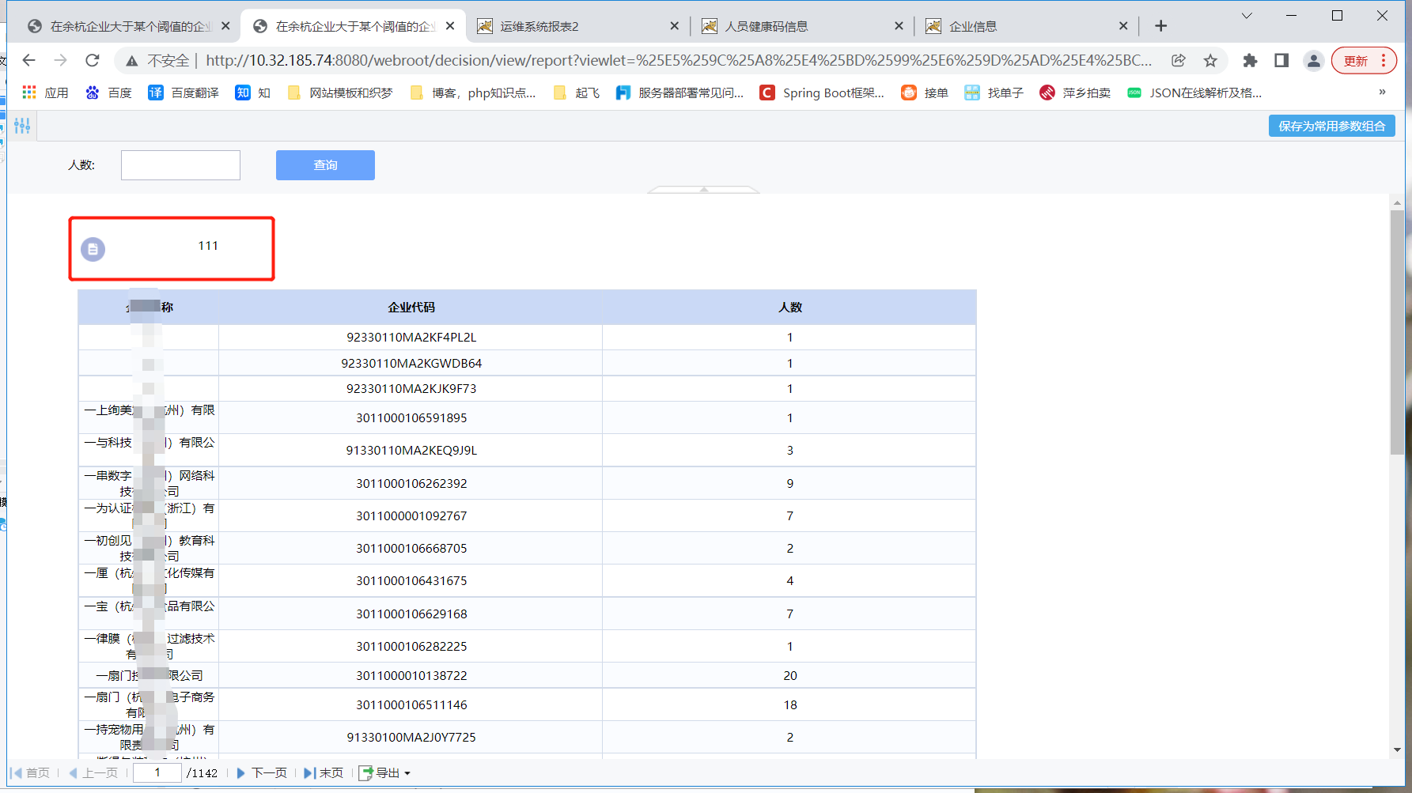1412x793 pixels.
Task: Jump to 末页 last page
Action: (x=324, y=773)
